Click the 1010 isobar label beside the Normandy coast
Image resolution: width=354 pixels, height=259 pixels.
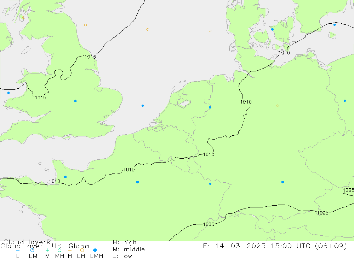[55, 181]
